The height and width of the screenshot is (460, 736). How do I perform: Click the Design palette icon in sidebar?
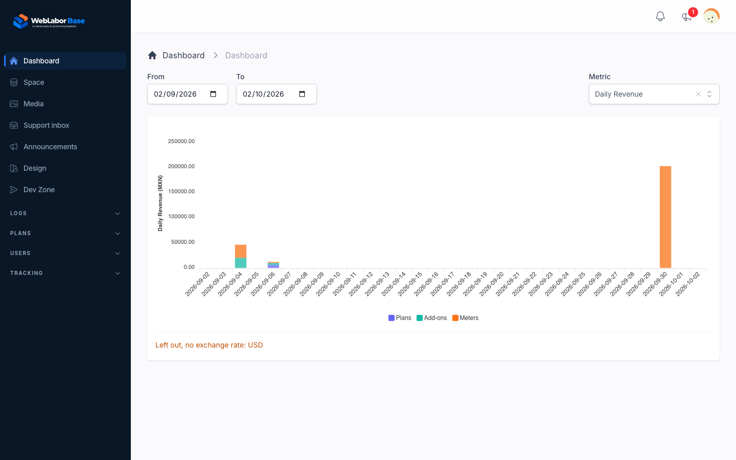pos(14,168)
